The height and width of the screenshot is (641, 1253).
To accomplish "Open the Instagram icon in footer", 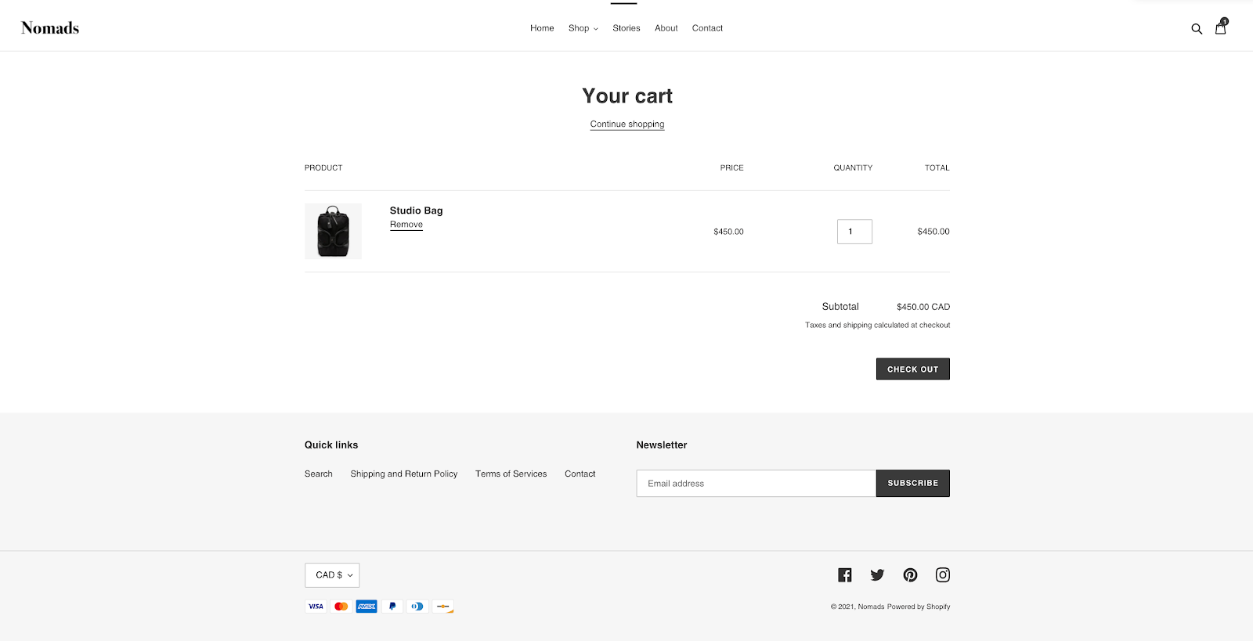I will [943, 575].
